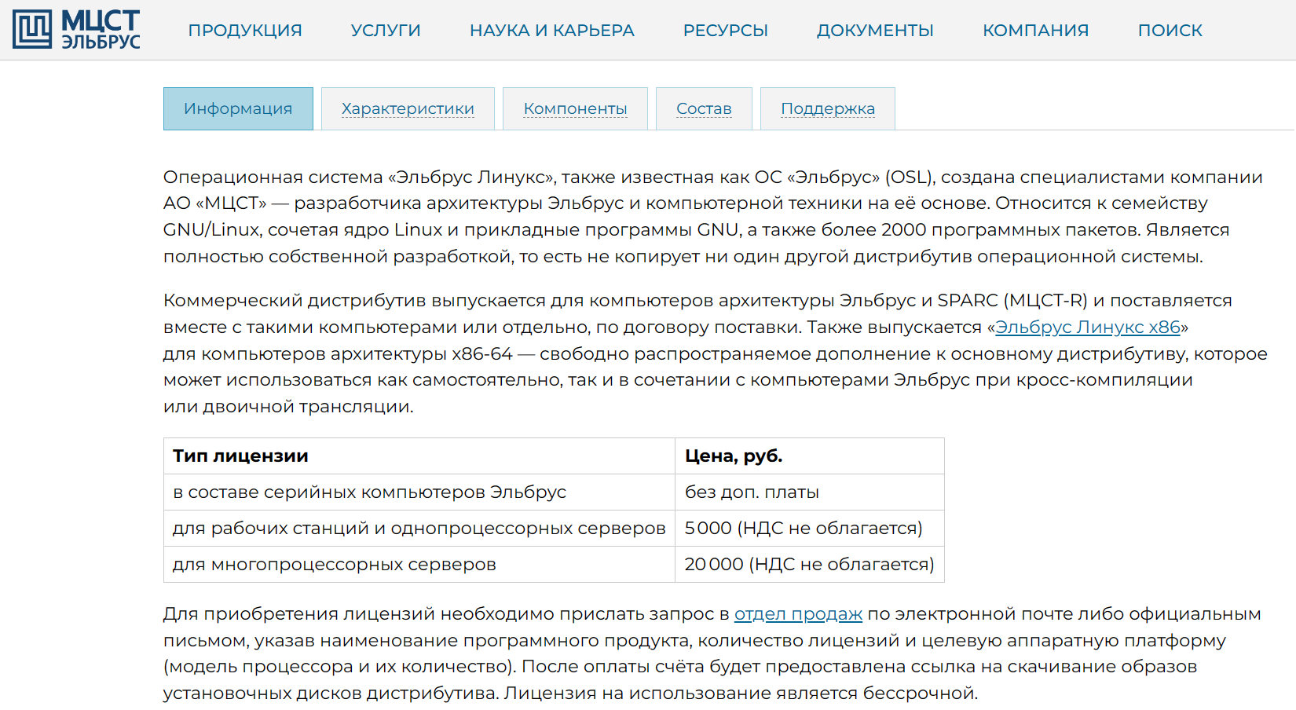Click the Тип лицензии column header
The image size is (1296, 710).
tap(419, 456)
